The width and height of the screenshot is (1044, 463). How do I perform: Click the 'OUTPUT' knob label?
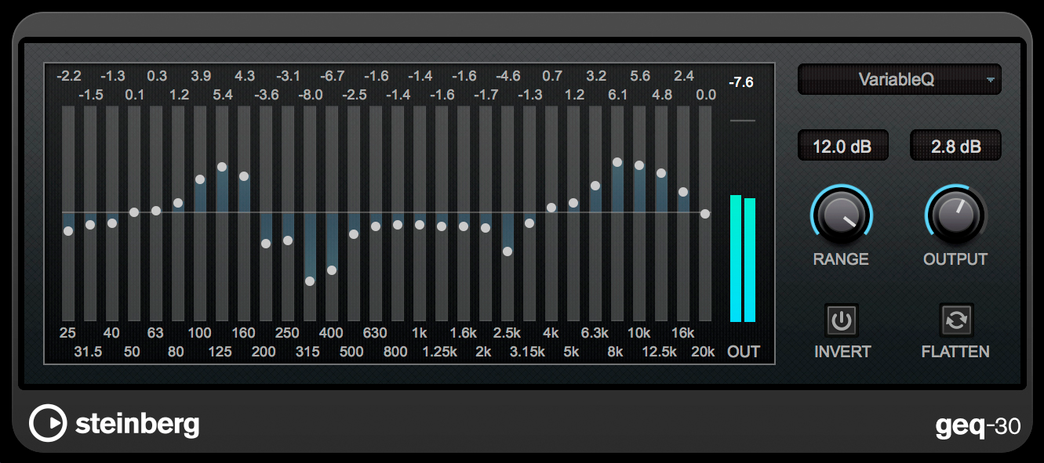click(955, 259)
